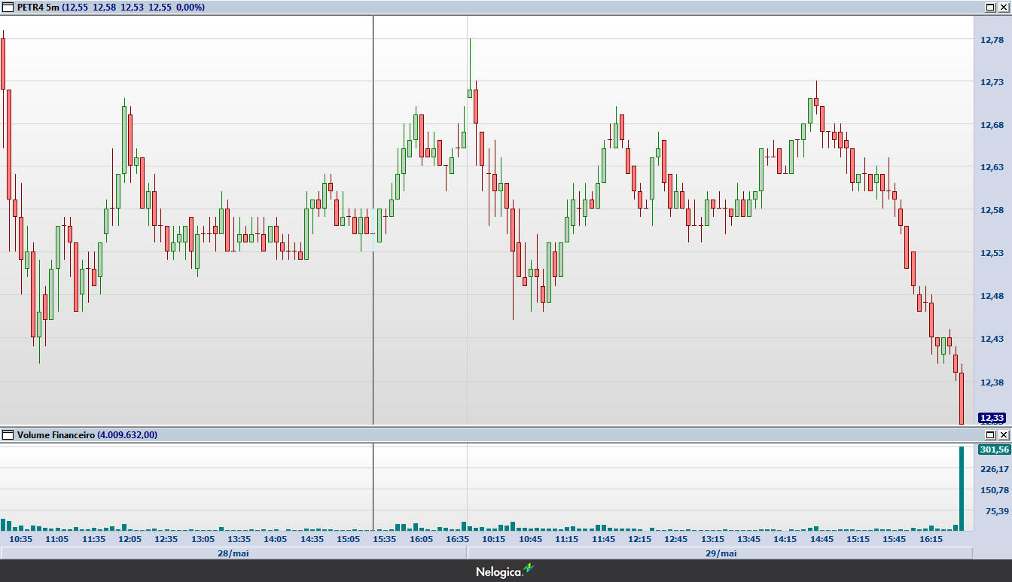The width and height of the screenshot is (1012, 582).
Task: Click the 14:45 time label under 29/mai
Action: coord(821,539)
